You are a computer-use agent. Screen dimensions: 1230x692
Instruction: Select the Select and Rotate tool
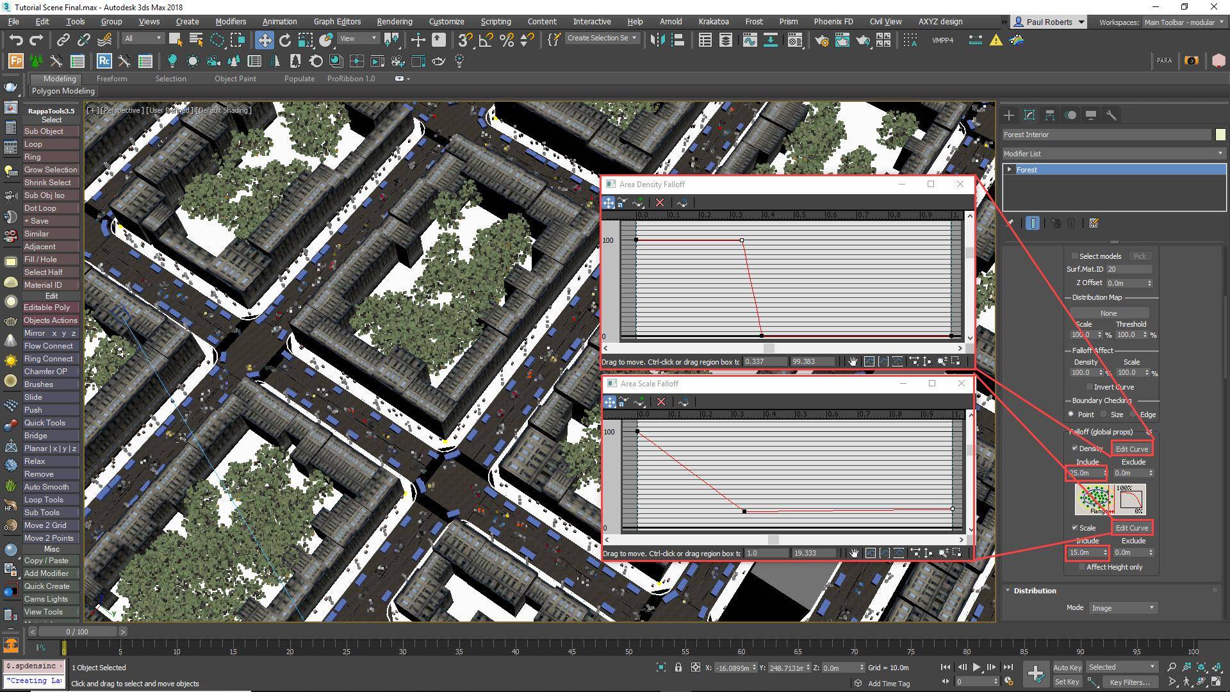click(x=284, y=40)
